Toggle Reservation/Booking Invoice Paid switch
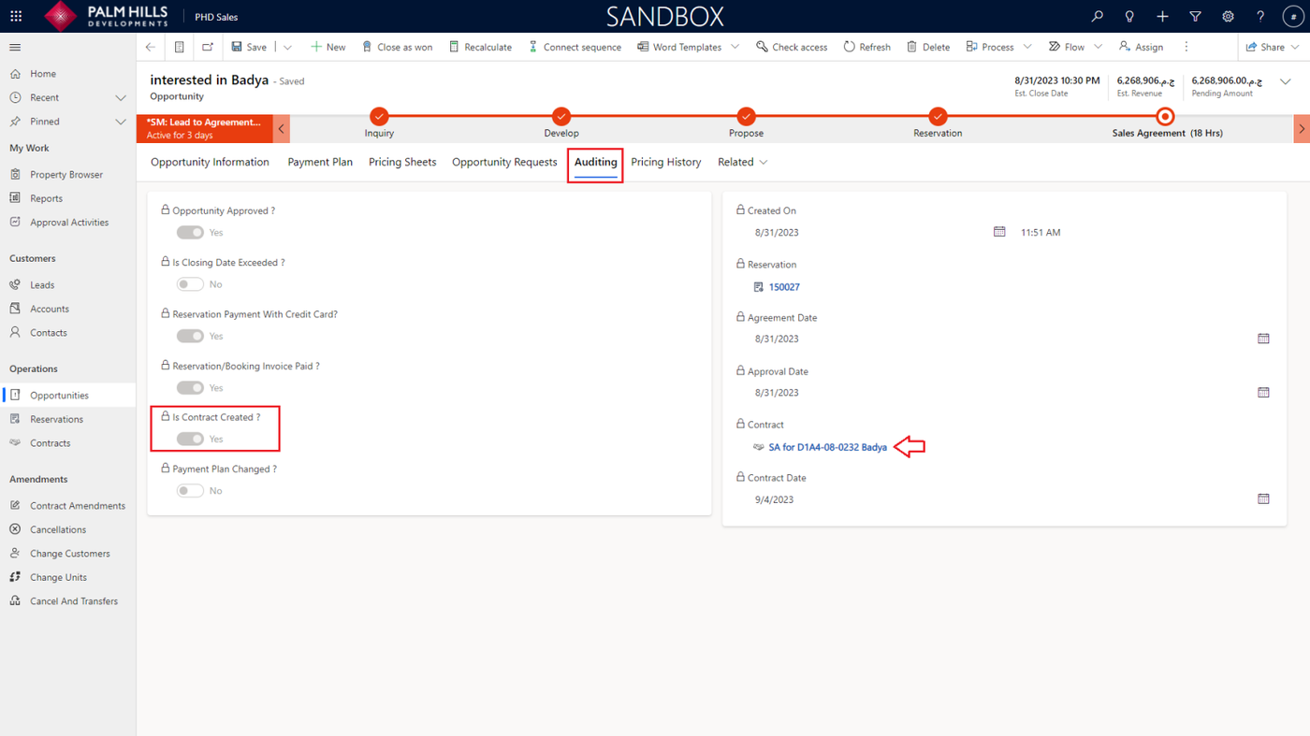Viewport: 1310px width, 736px height. [190, 388]
